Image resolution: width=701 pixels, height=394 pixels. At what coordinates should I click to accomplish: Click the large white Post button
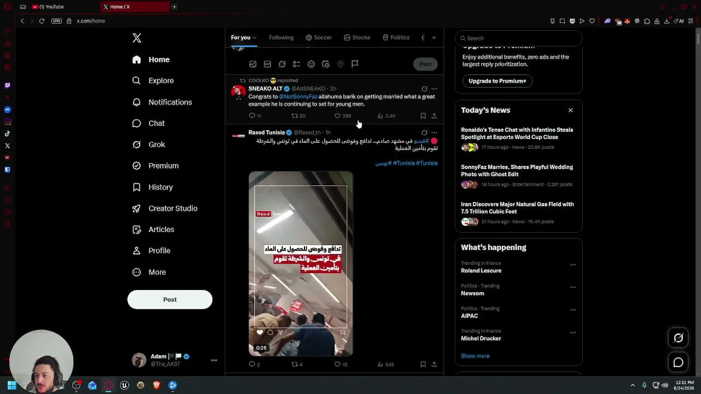coord(170,299)
